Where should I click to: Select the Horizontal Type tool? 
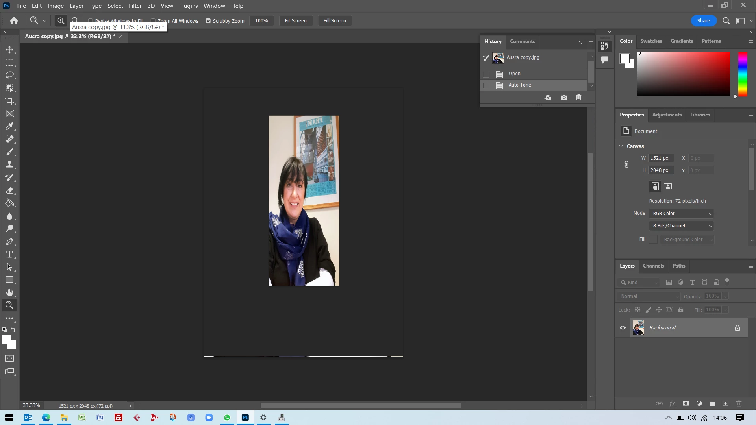click(9, 254)
